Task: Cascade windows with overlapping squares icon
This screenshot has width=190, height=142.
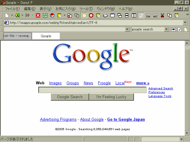Action: (x=120, y=15)
